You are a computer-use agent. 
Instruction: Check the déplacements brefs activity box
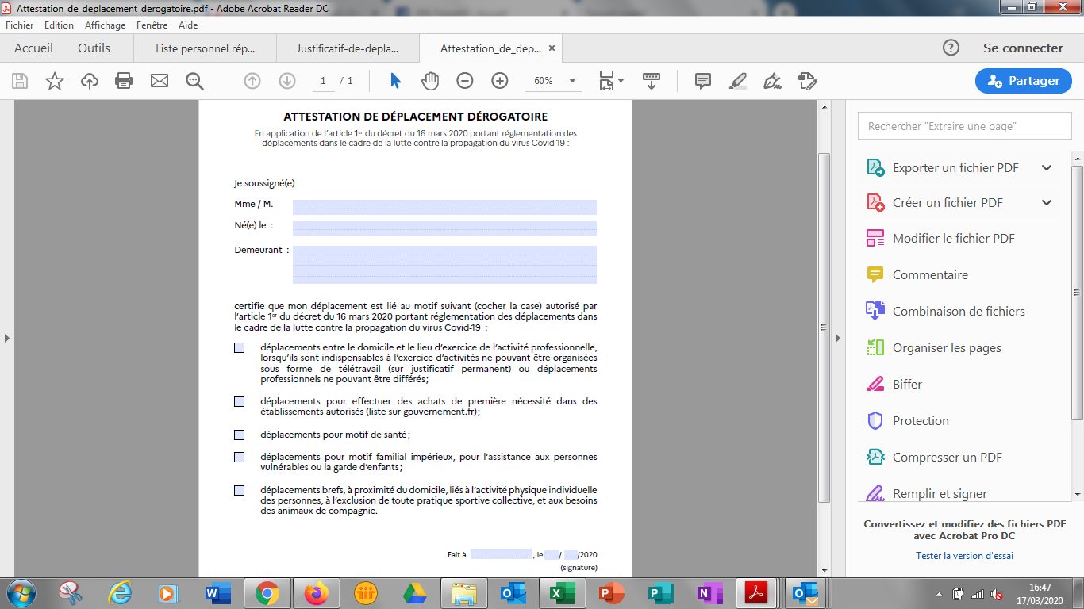[240, 490]
